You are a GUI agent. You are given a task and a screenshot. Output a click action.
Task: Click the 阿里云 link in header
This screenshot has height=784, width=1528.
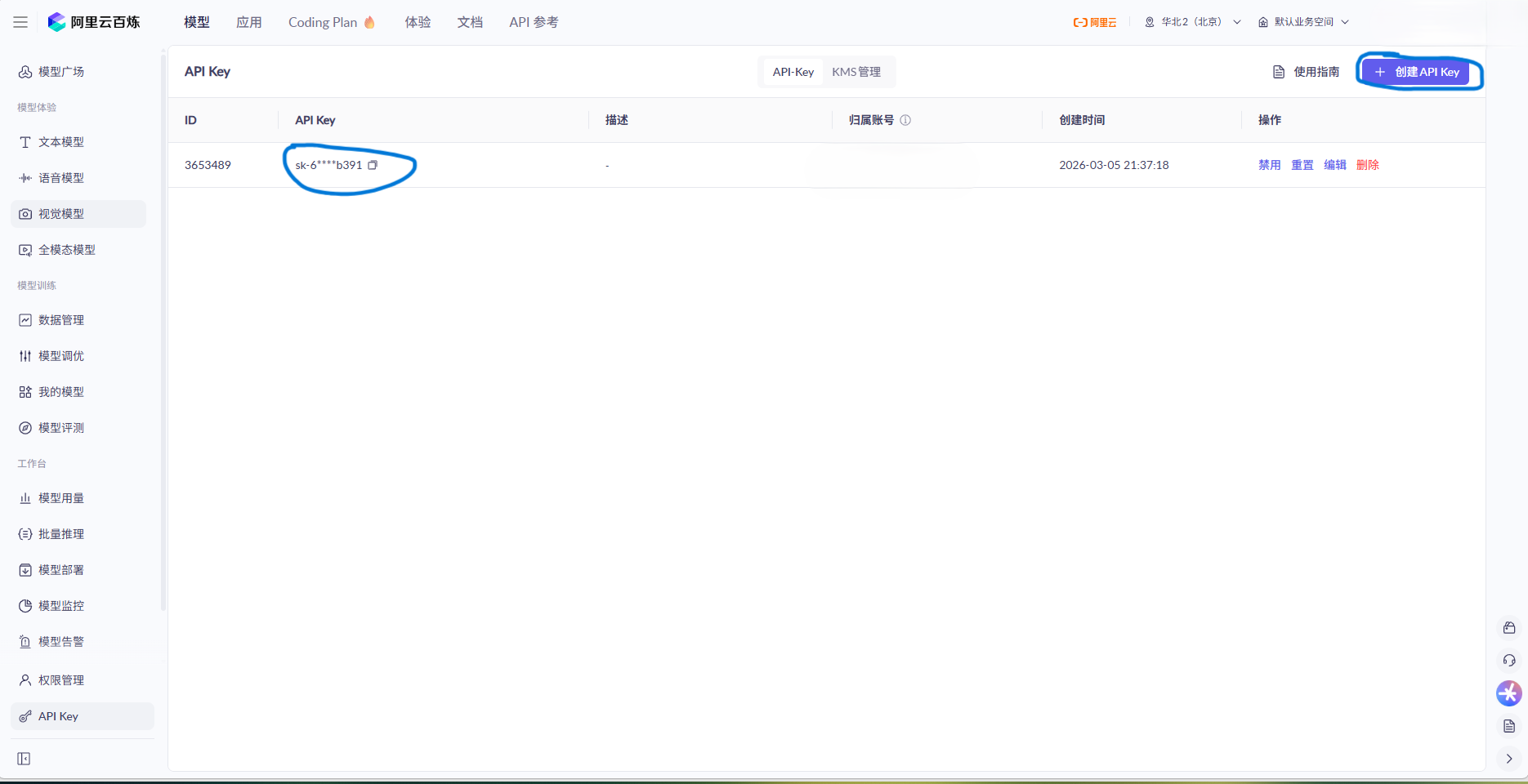(1095, 22)
